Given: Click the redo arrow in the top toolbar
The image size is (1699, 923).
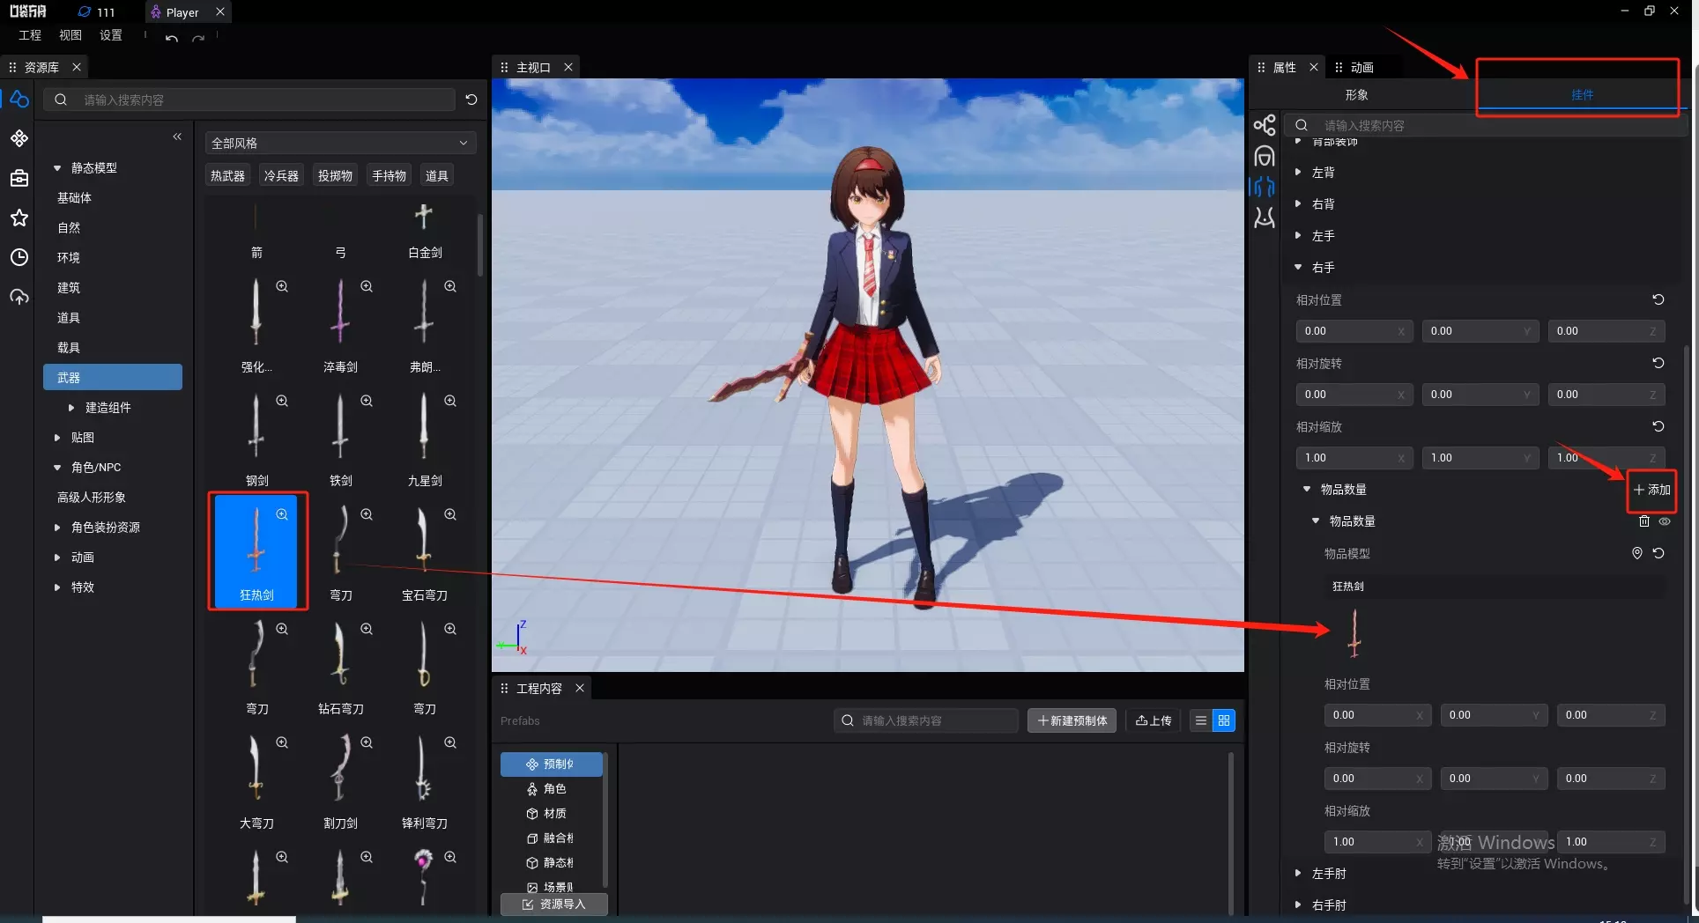Looking at the screenshot, I should click(x=198, y=37).
